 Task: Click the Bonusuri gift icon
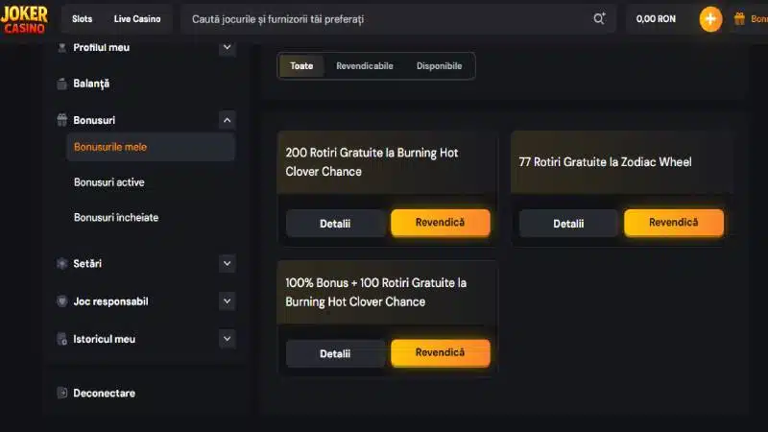click(62, 120)
